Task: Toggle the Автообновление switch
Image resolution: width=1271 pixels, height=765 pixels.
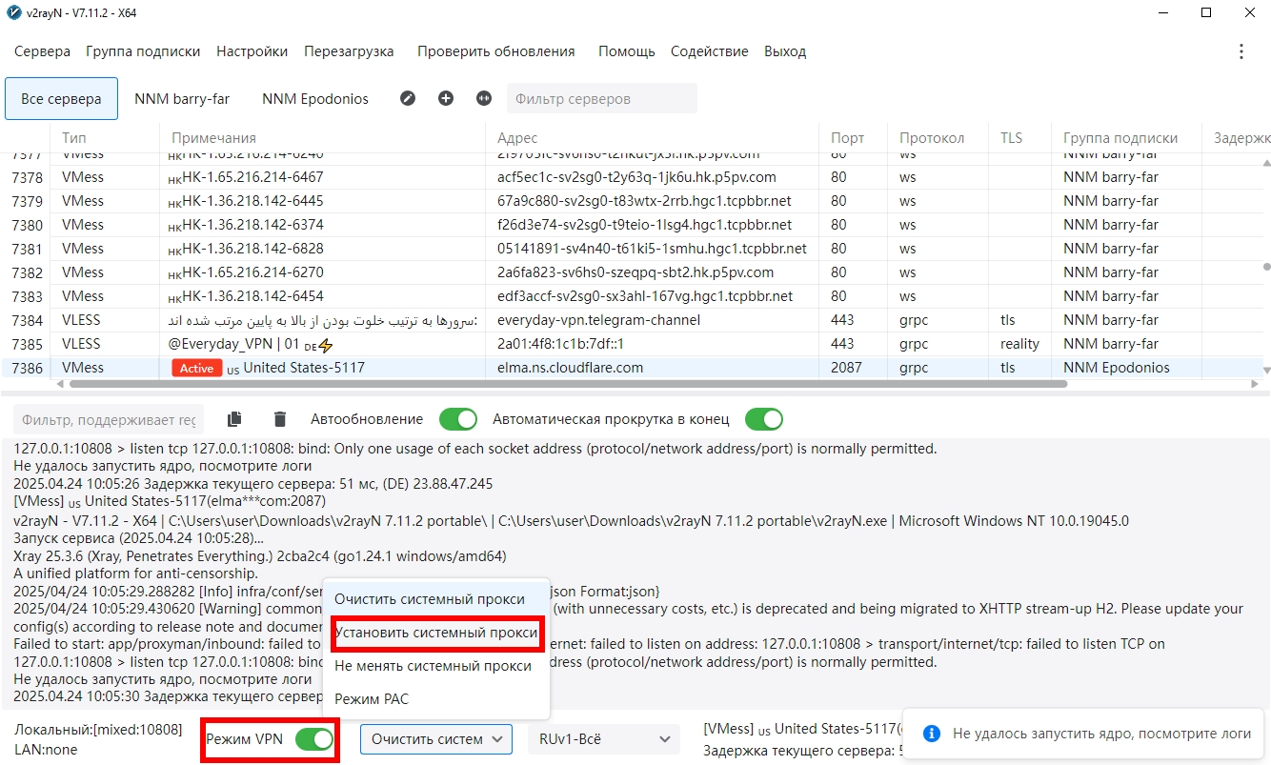Action: 458,419
